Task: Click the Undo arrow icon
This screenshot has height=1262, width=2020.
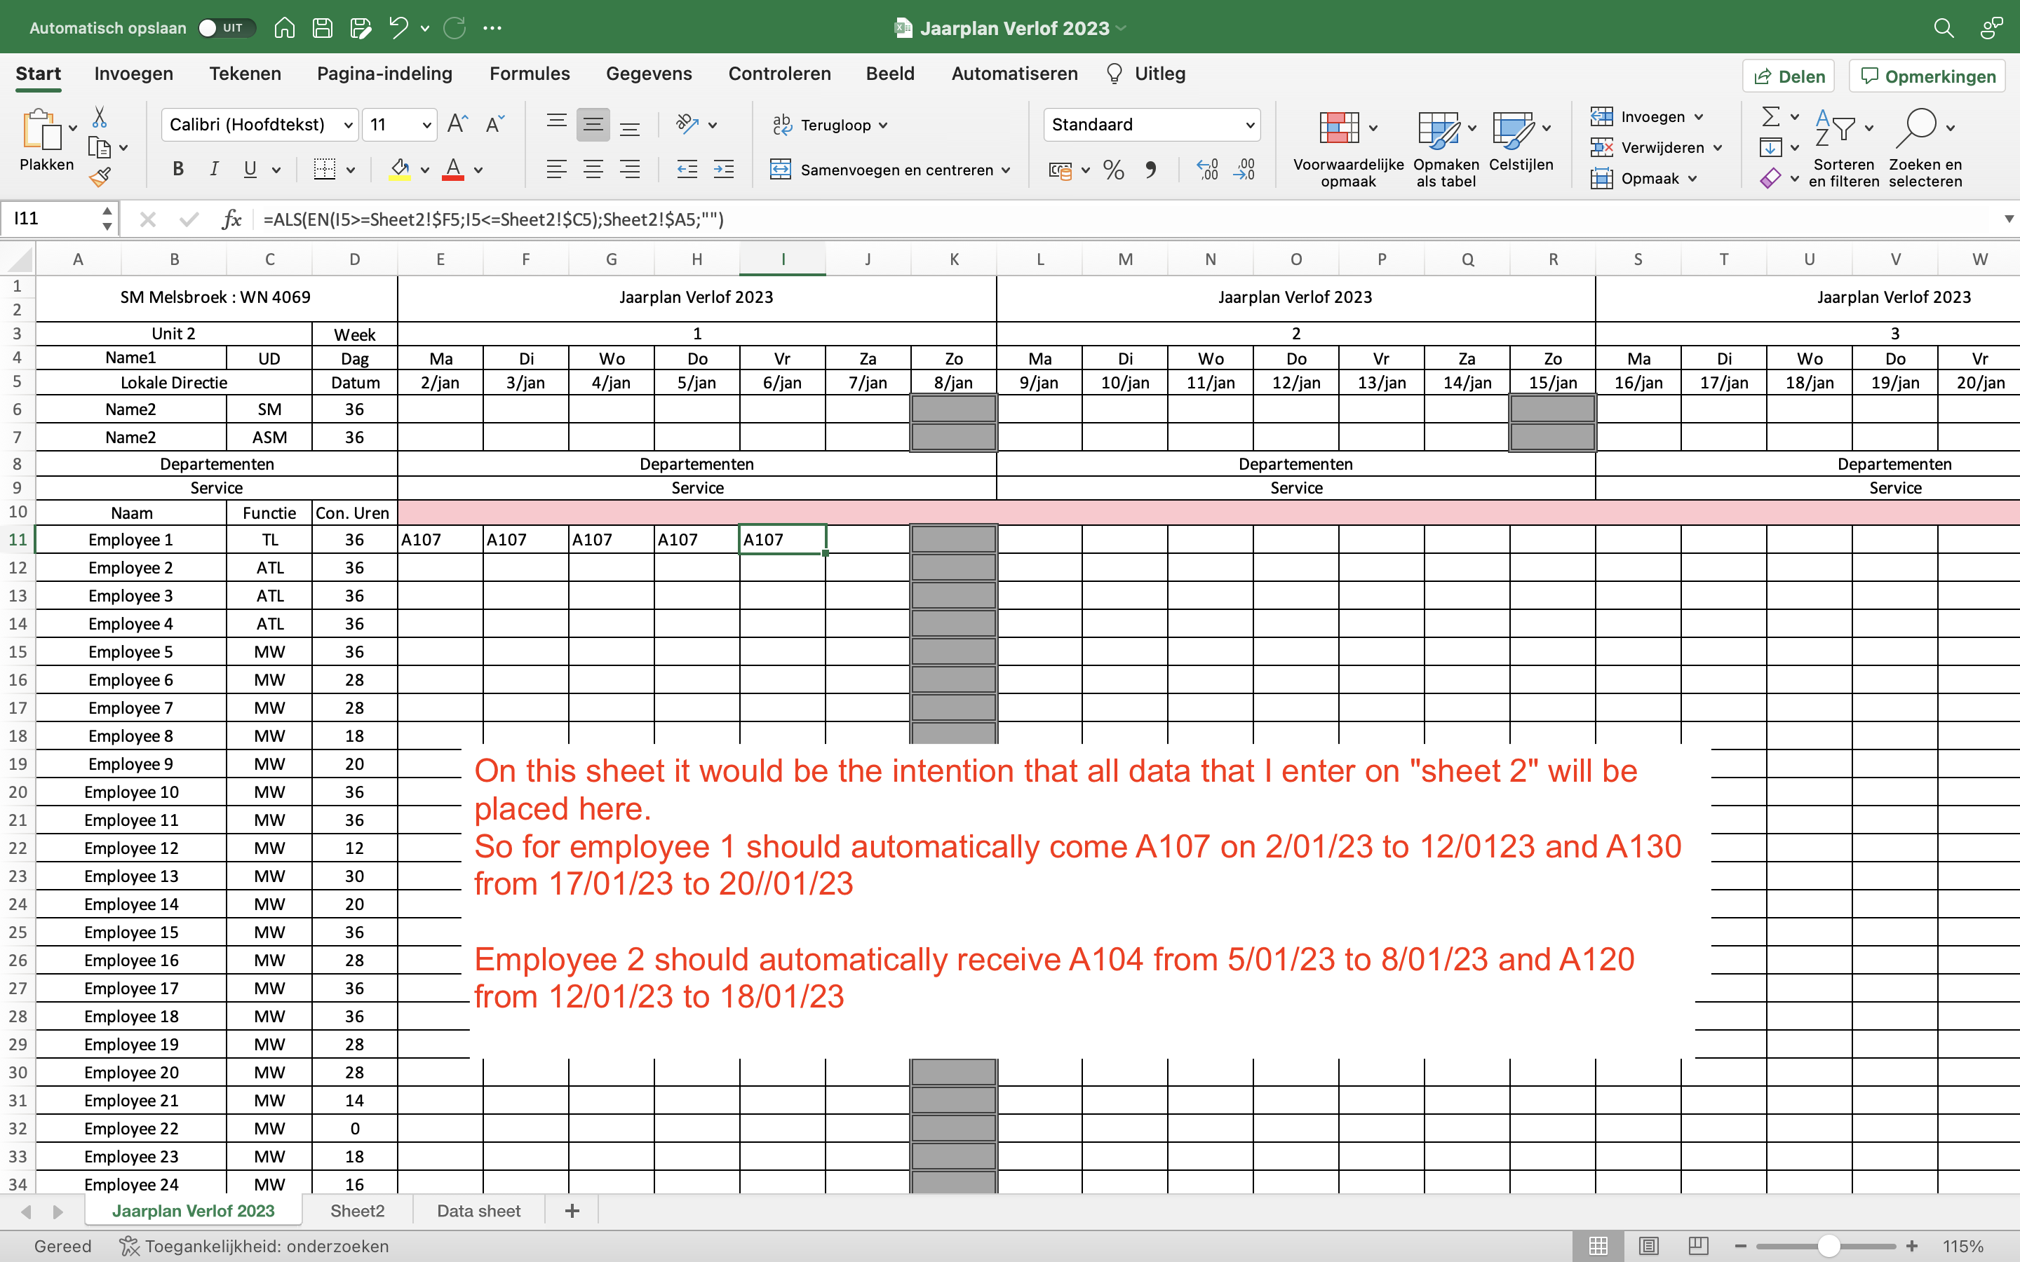Action: (398, 27)
